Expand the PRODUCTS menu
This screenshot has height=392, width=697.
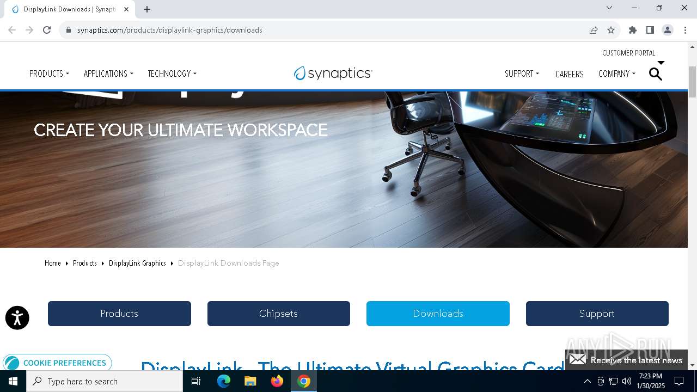pyautogui.click(x=49, y=73)
